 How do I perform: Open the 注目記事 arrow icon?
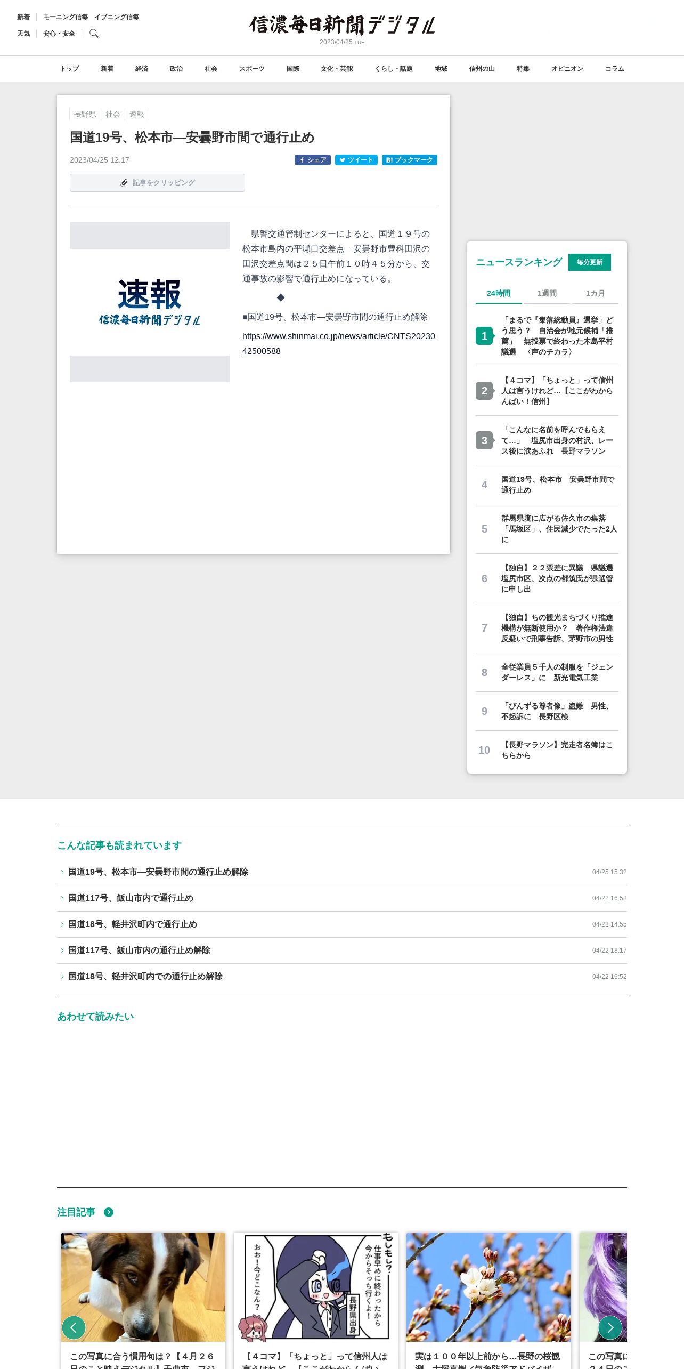click(109, 1212)
